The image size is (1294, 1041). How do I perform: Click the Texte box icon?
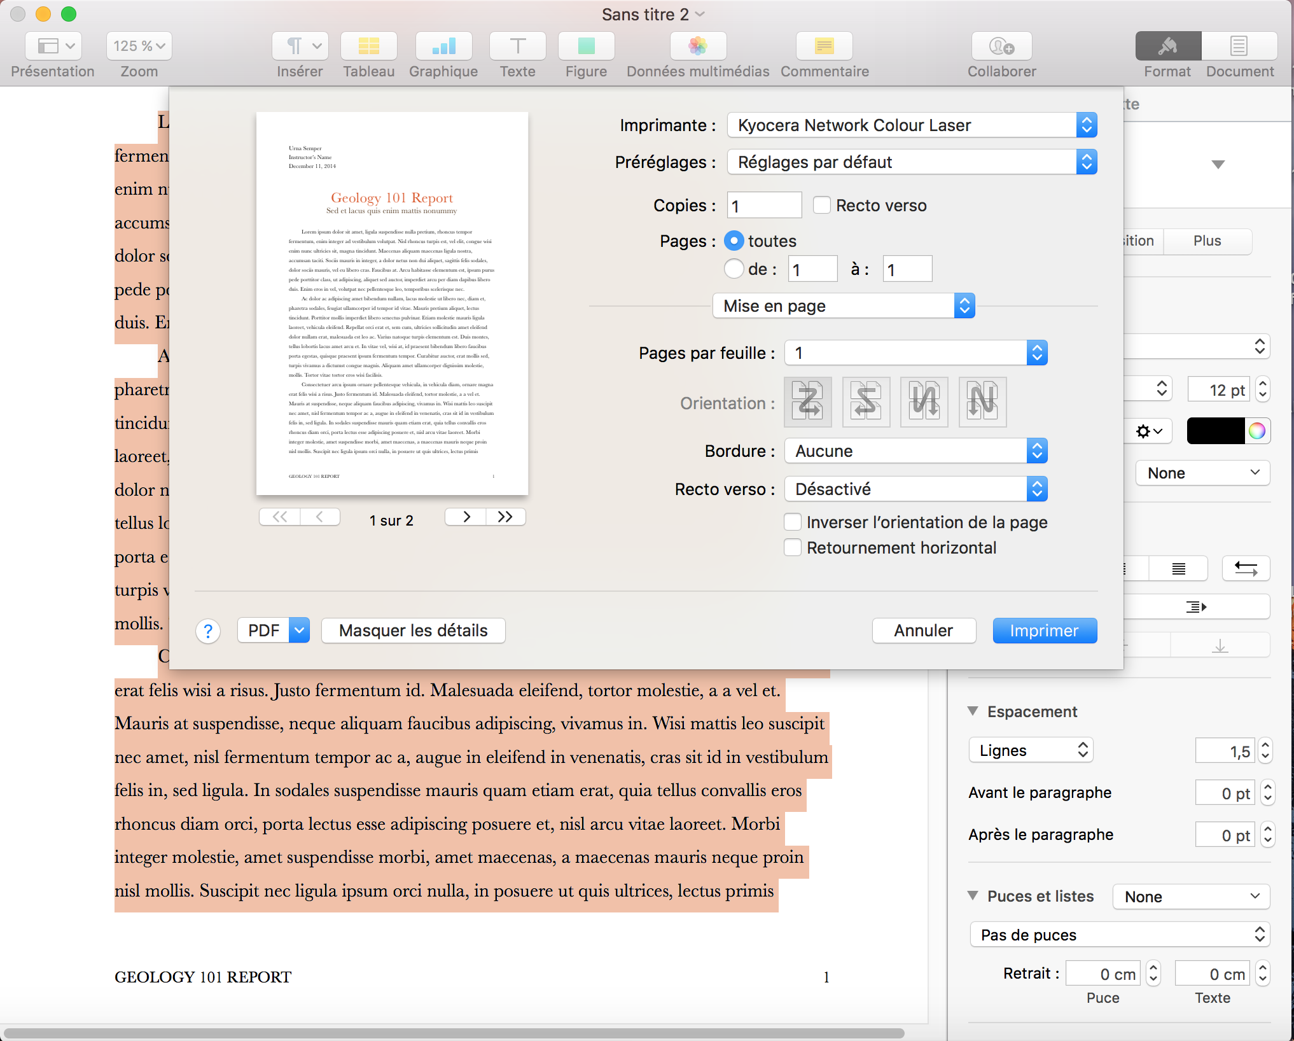coord(518,46)
